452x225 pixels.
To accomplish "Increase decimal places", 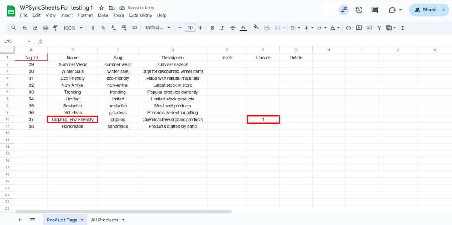I will (124, 28).
